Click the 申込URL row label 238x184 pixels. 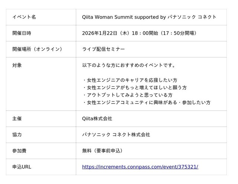pos(22,167)
